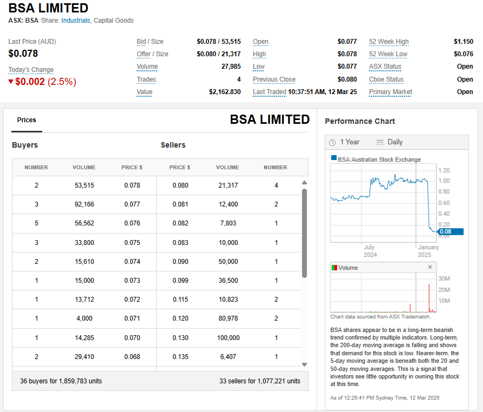Click the red-green Volume legend icon

[x=334, y=268]
